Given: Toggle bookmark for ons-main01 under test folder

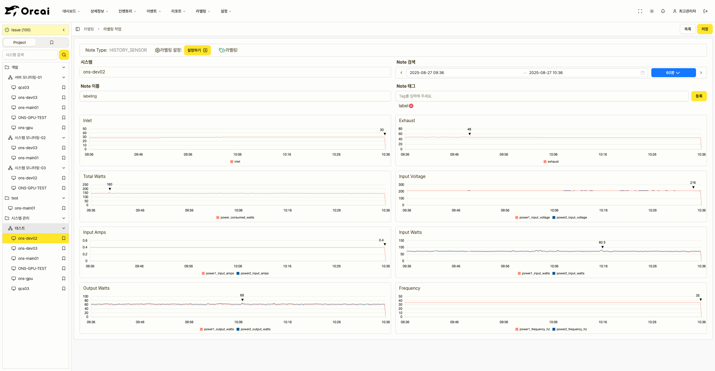Looking at the screenshot, I should tap(64, 208).
